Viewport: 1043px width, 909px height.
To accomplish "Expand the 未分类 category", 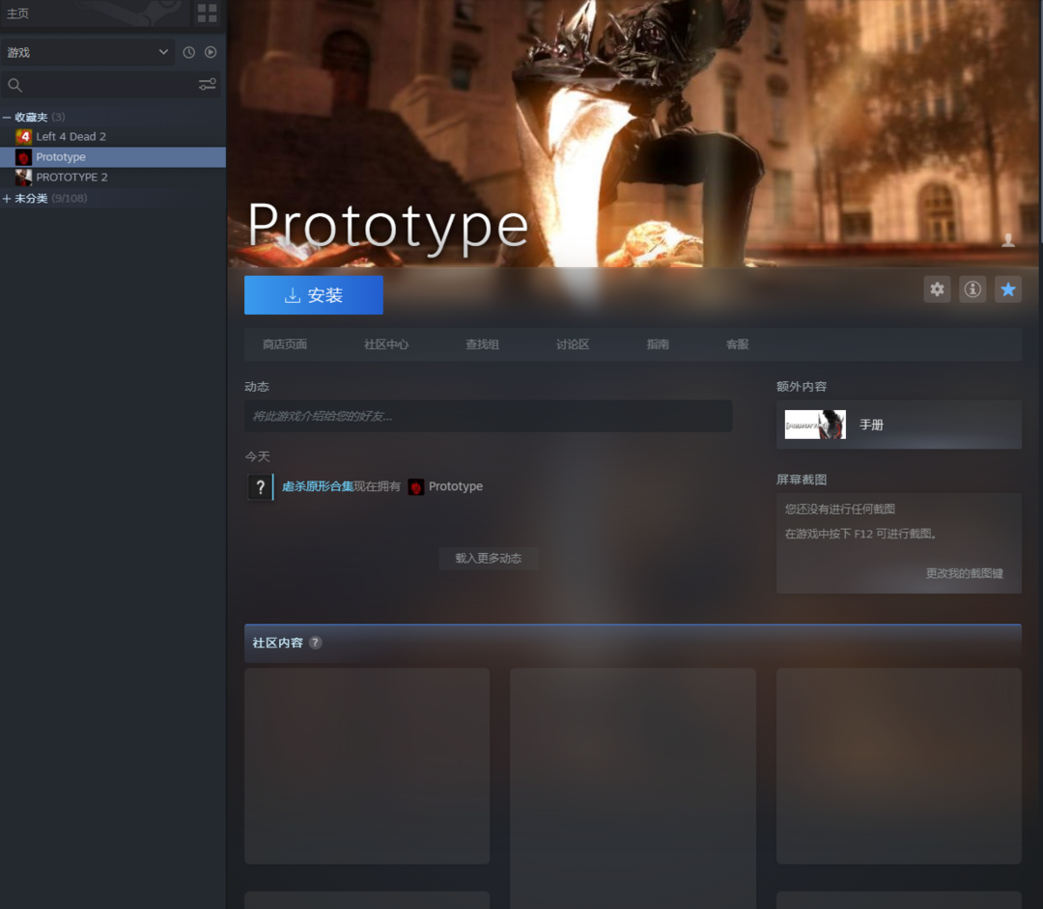I will 8,199.
